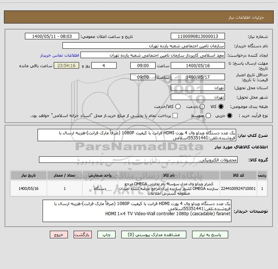
Task: Click product code 2244100924710001 cell
Action: 238,188
